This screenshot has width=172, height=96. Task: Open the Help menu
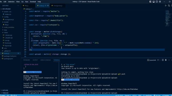click(39, 2)
